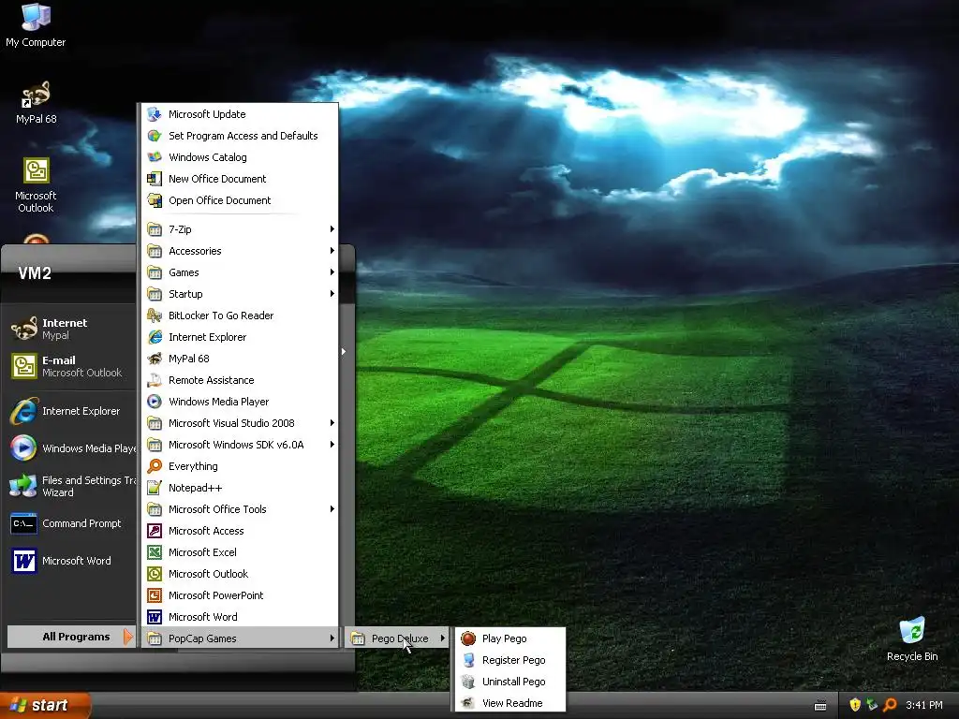Click network connection tray icon

click(872, 705)
